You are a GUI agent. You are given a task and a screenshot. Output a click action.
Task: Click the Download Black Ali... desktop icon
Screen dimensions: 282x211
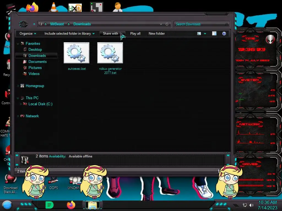pyautogui.click(x=11, y=184)
